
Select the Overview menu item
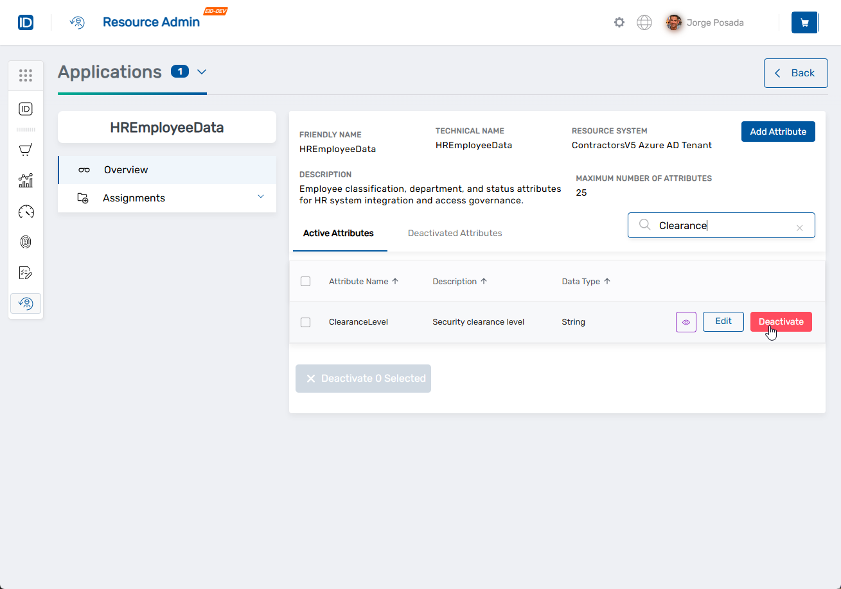[126, 170]
